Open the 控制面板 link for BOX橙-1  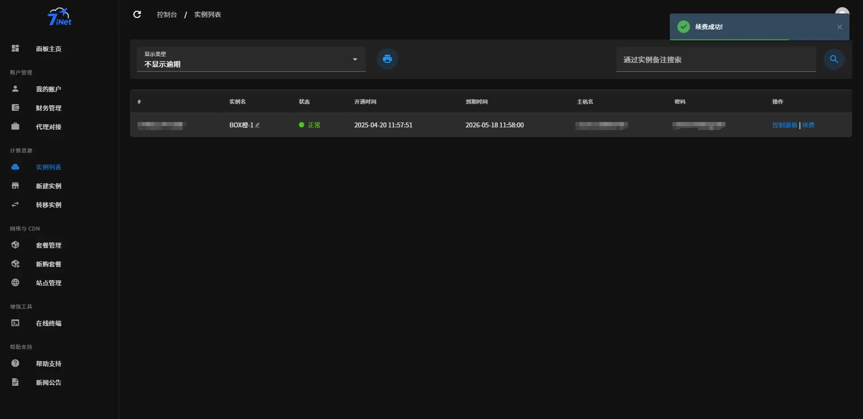coord(784,125)
